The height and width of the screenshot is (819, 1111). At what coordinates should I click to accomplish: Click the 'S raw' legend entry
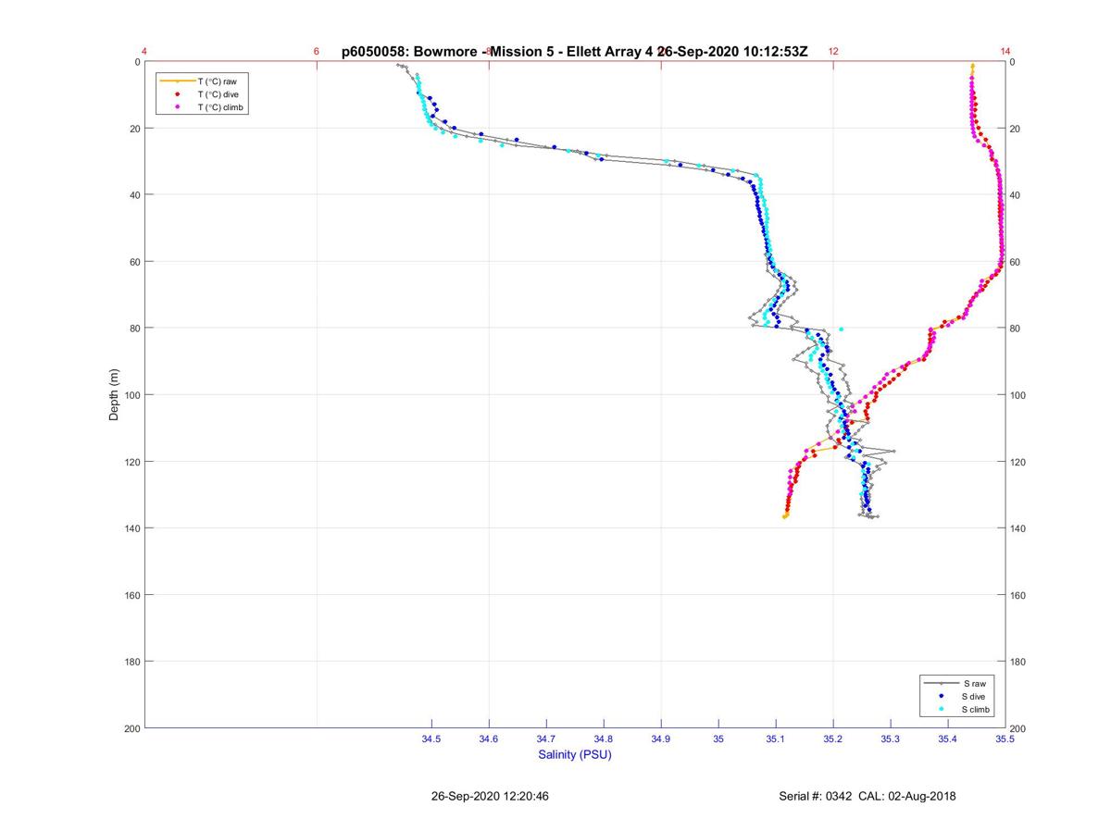974,683
